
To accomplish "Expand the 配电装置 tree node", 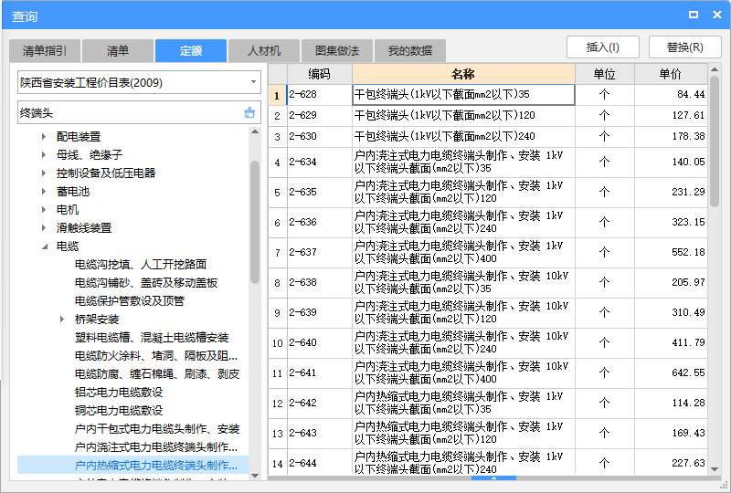I will pyautogui.click(x=44, y=137).
